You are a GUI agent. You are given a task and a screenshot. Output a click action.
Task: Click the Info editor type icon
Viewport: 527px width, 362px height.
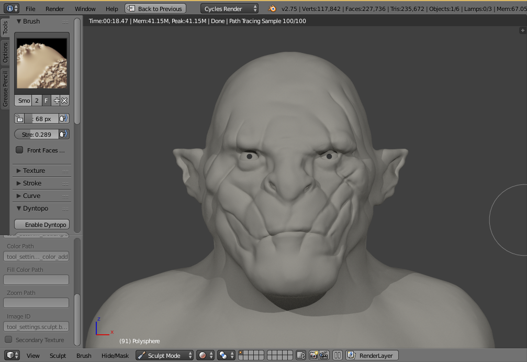pyautogui.click(x=10, y=9)
